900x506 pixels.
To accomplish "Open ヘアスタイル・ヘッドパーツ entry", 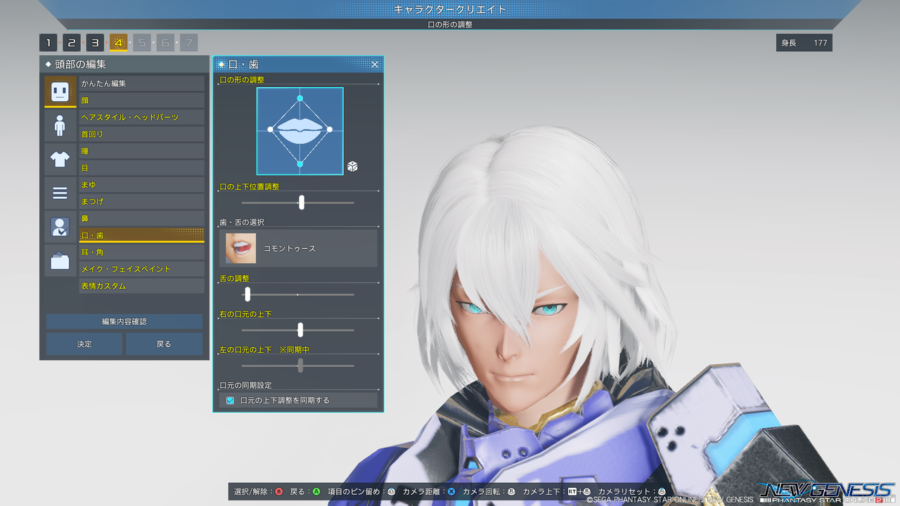I will point(142,117).
